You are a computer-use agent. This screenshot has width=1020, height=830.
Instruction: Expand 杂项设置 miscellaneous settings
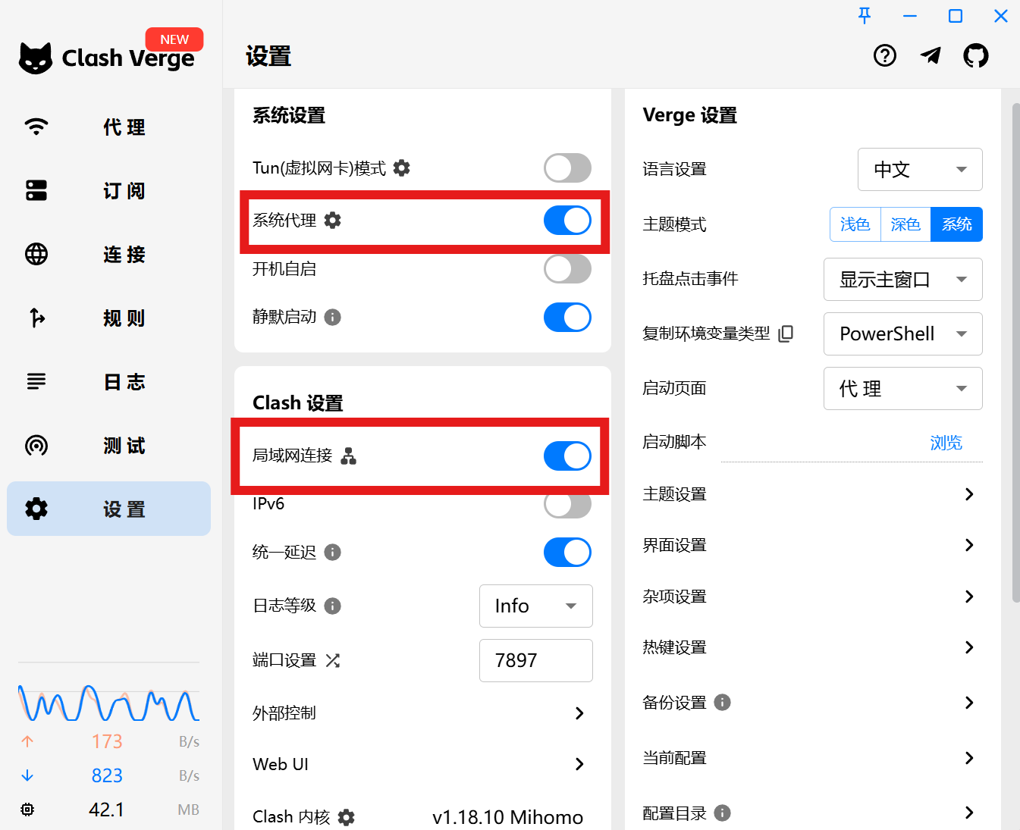coord(812,597)
